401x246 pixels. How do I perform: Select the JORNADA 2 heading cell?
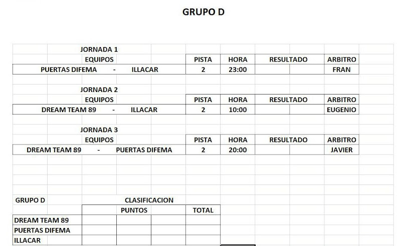point(99,90)
